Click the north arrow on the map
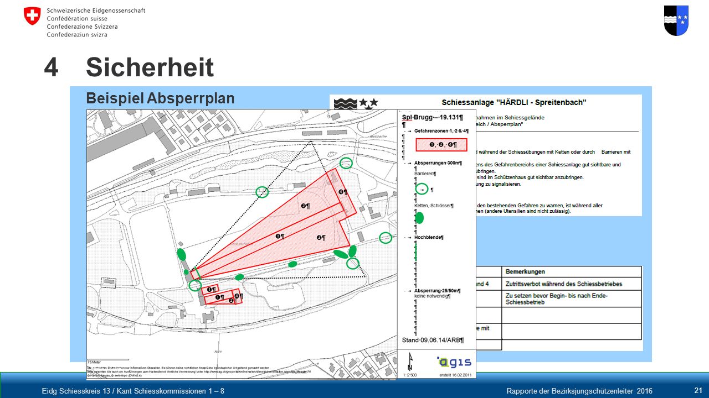This screenshot has height=398, width=709. pyautogui.click(x=410, y=361)
